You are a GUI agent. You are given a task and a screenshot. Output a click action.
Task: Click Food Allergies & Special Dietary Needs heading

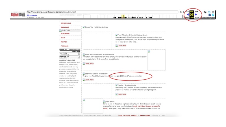pyautogui.click(x=131, y=35)
